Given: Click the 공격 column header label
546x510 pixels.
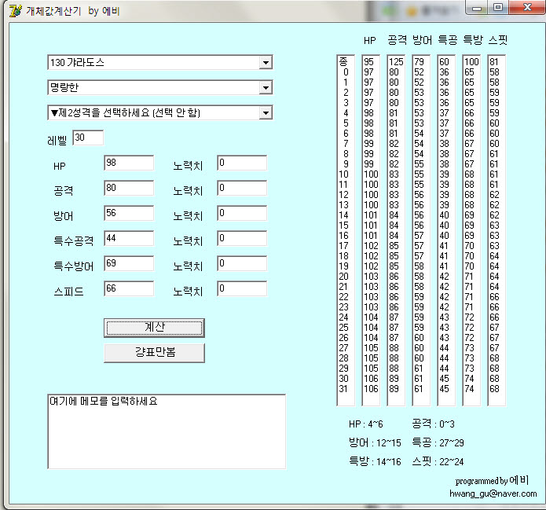Looking at the screenshot, I should 397,40.
